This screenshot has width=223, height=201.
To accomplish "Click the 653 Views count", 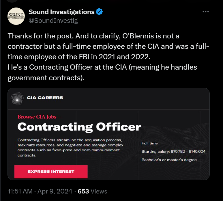I will pyautogui.click(x=92, y=191).
